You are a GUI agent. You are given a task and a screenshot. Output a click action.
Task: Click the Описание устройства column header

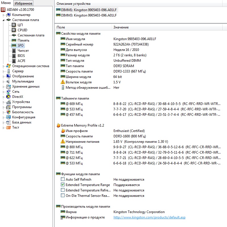[x=139, y=4]
